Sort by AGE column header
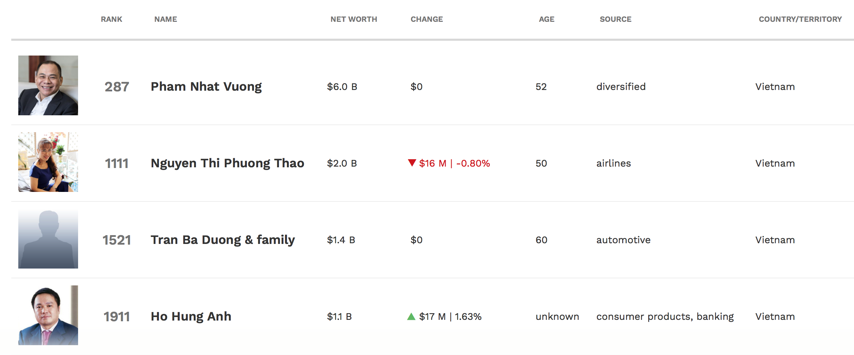 tap(547, 19)
